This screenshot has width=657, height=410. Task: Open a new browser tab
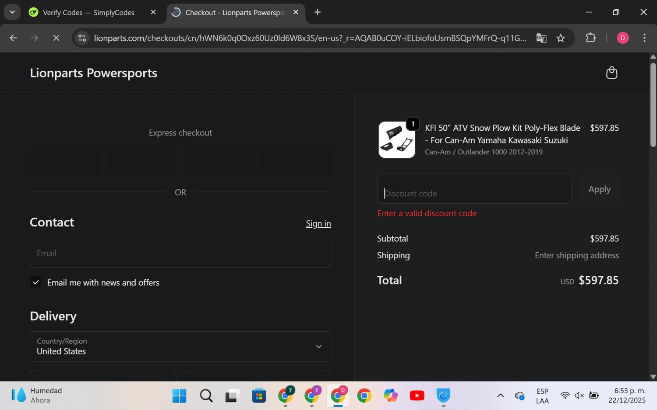318,12
